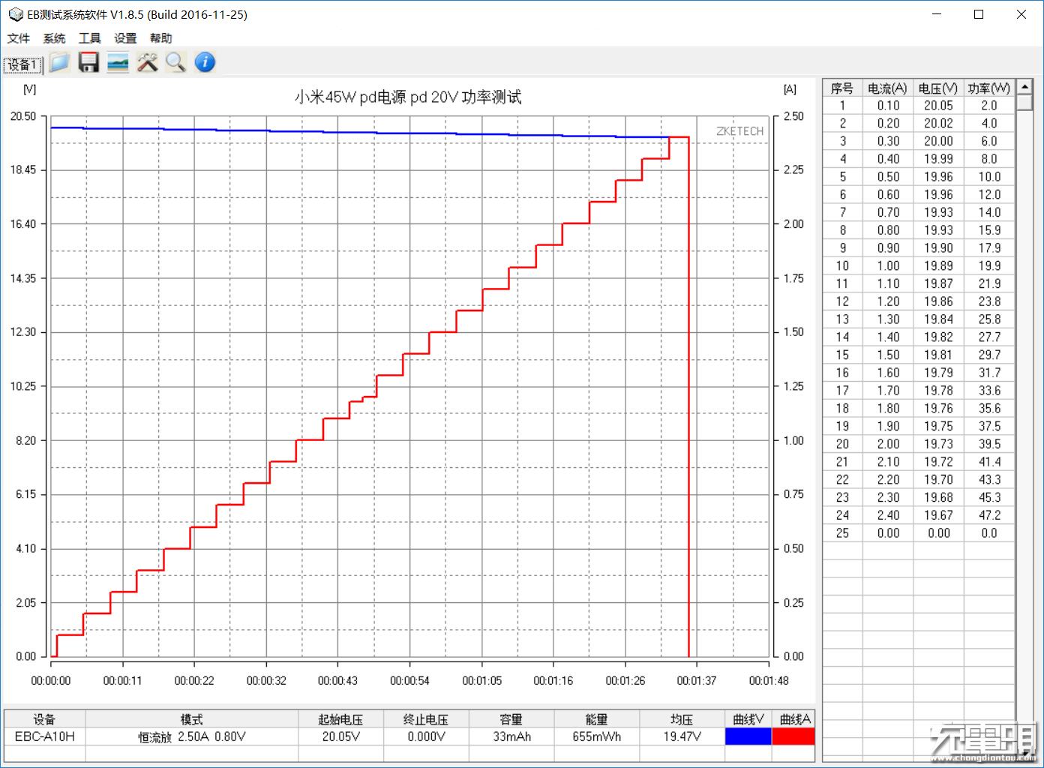Click power 41.4 in table row 21
Viewport: 1044px width, 768px height.
tap(989, 462)
